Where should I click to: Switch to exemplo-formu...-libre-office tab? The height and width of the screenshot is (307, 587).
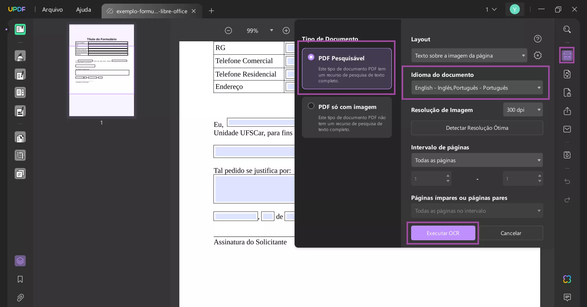tap(151, 11)
